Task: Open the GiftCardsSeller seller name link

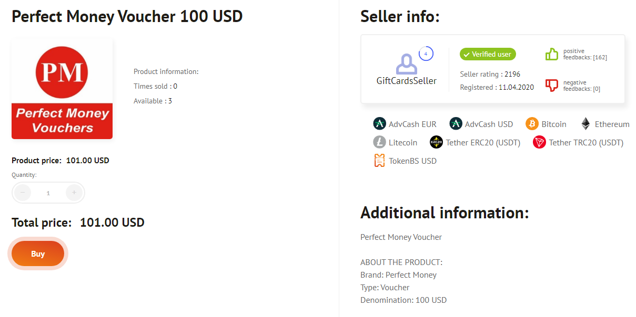Action: click(406, 81)
